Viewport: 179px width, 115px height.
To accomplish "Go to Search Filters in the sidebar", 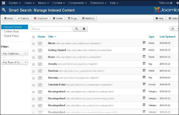I will point(11,36).
